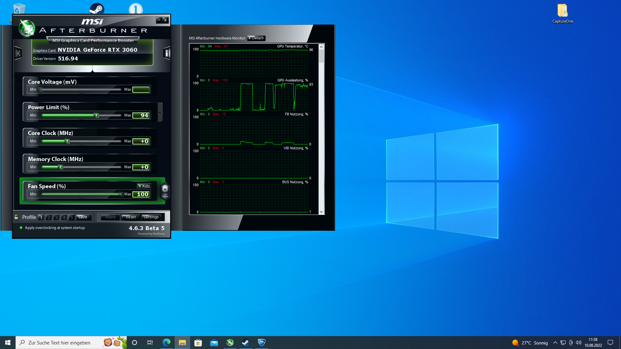This screenshot has height=349, width=621.
Task: Click the Apply button
Action: pos(110,217)
